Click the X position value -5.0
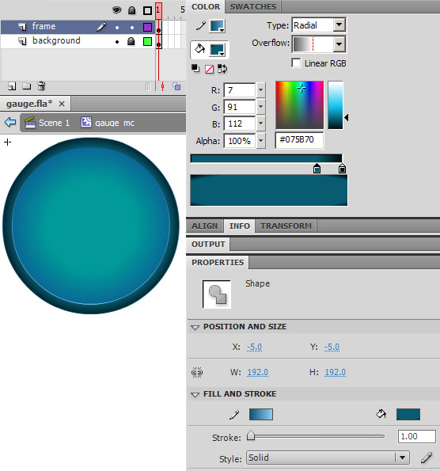The width and height of the screenshot is (440, 471). click(254, 347)
